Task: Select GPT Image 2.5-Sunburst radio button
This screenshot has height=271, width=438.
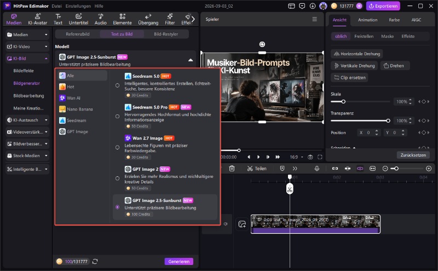Action: point(117,207)
